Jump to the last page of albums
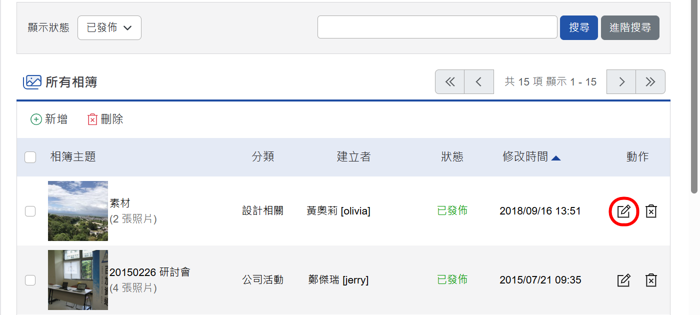The height and width of the screenshot is (315, 700). tap(650, 82)
